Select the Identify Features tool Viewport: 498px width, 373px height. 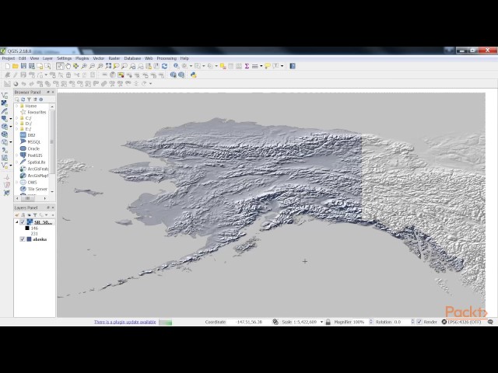[x=177, y=66]
